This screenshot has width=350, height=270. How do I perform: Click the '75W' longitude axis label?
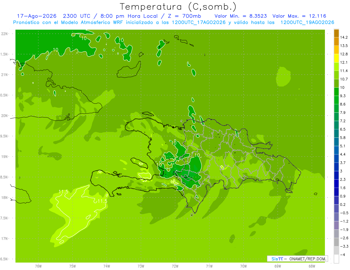[x=73, y=266]
